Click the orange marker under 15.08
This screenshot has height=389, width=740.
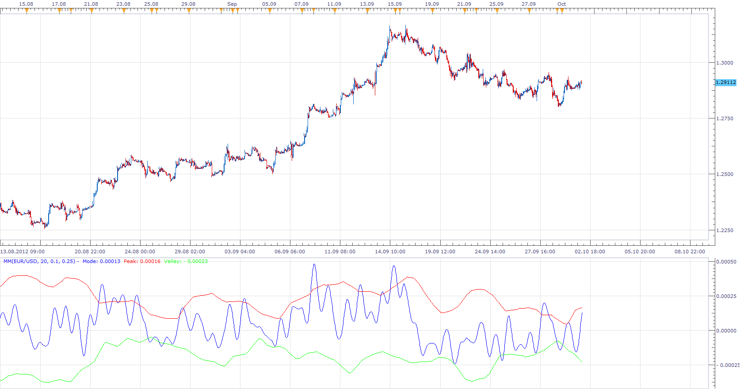(x=27, y=11)
